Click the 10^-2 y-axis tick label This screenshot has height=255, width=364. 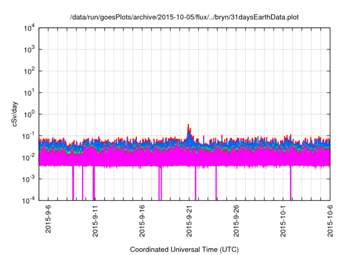point(28,157)
